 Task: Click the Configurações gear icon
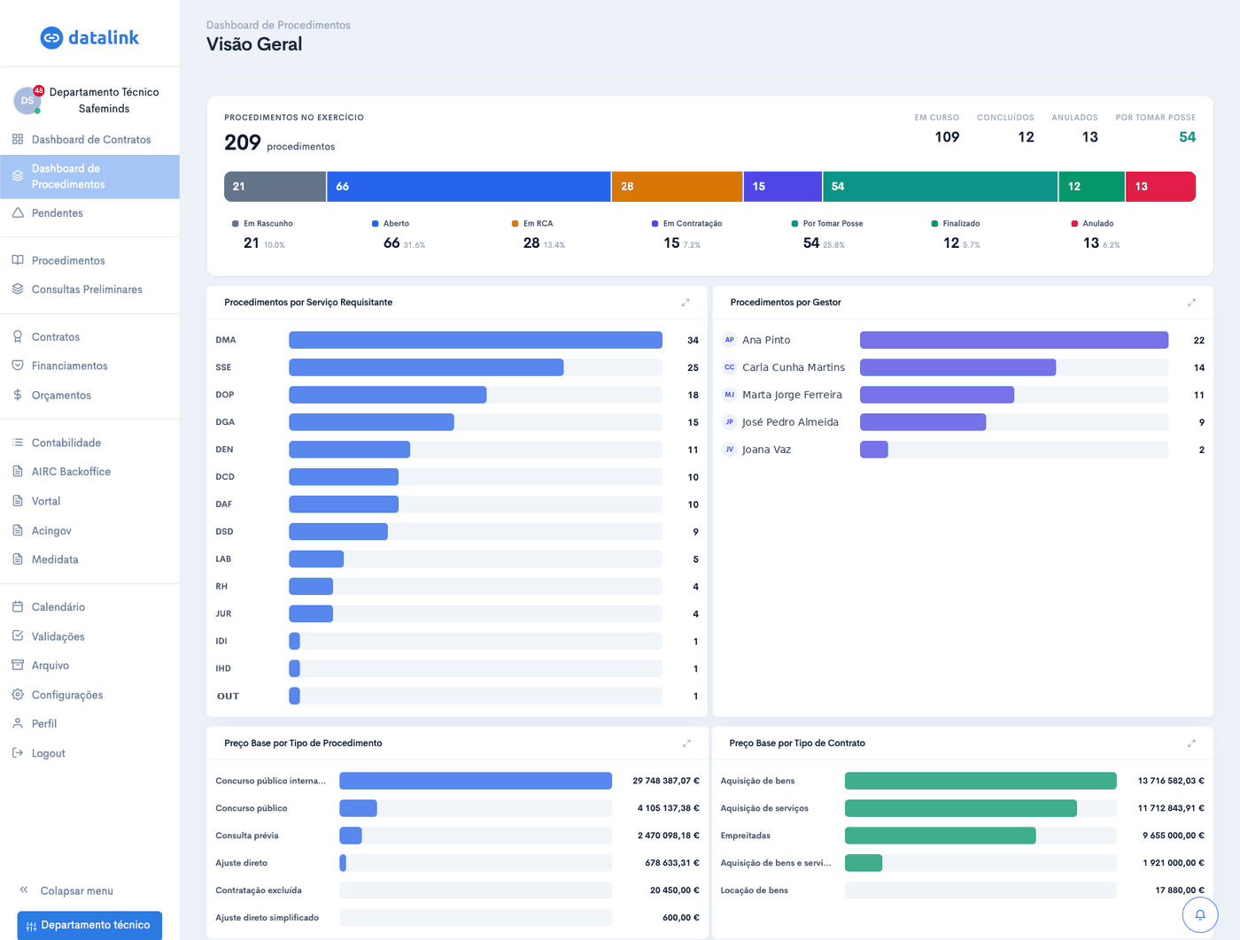(x=18, y=695)
